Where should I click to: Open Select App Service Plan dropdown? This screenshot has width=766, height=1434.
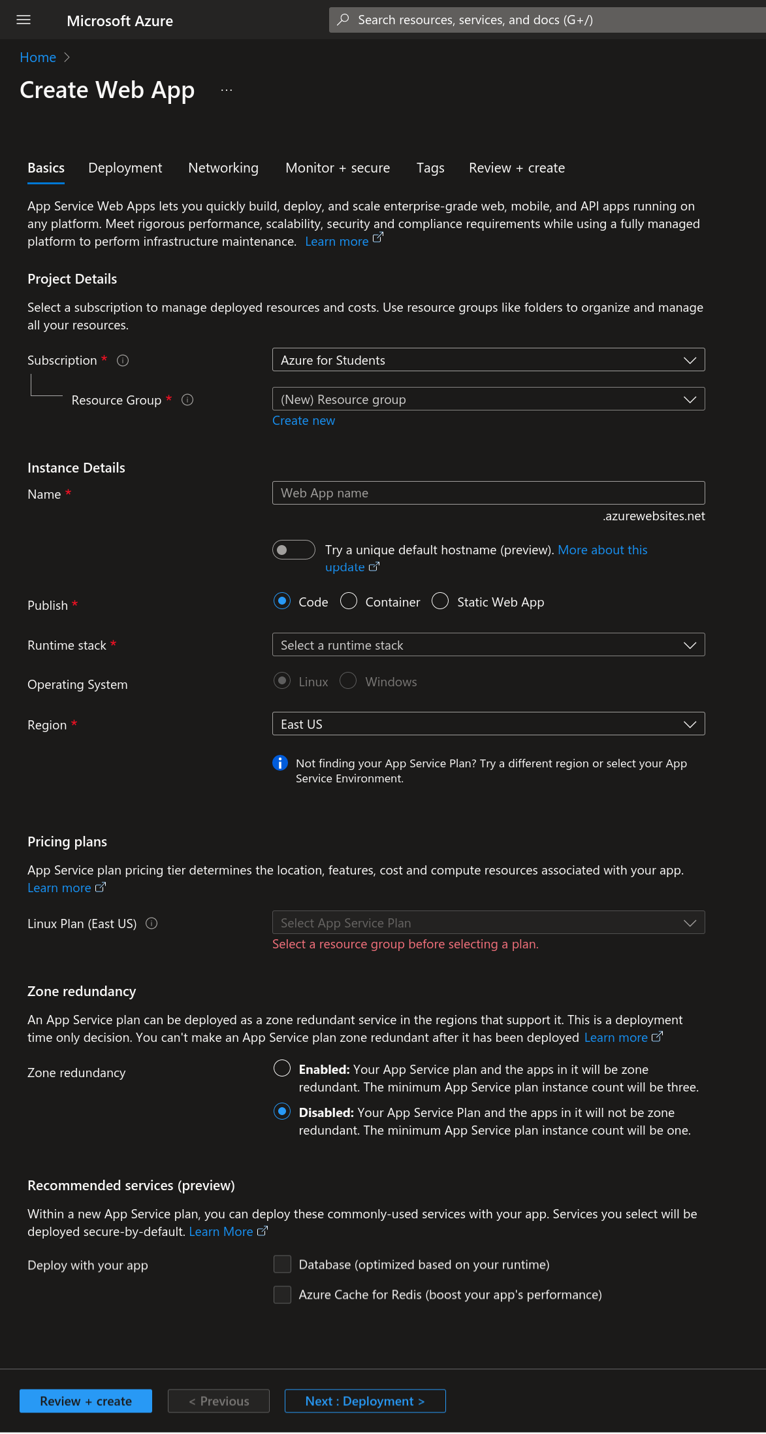point(488,923)
